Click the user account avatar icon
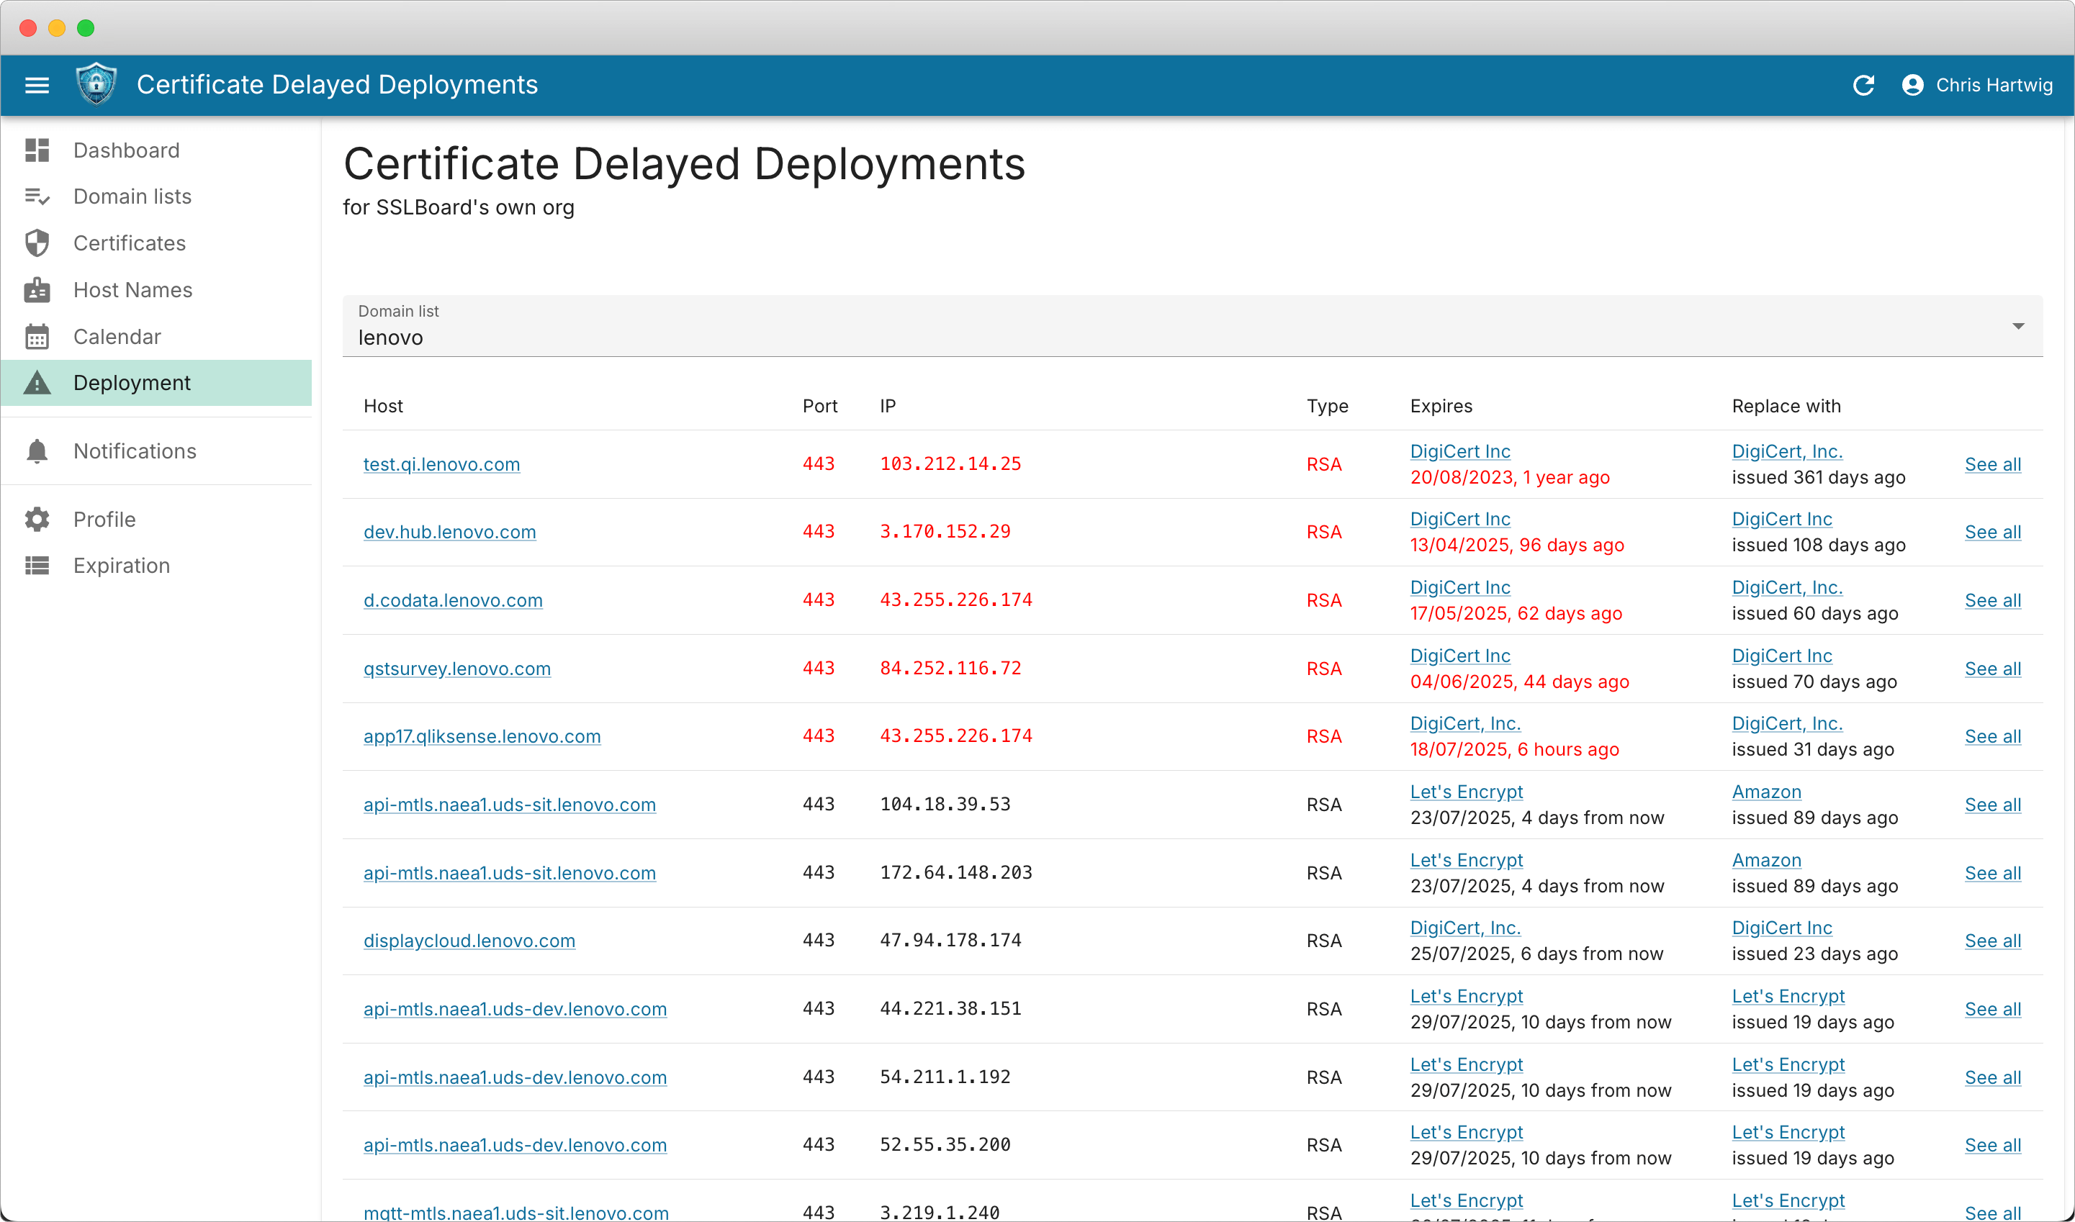This screenshot has width=2075, height=1222. click(1913, 85)
